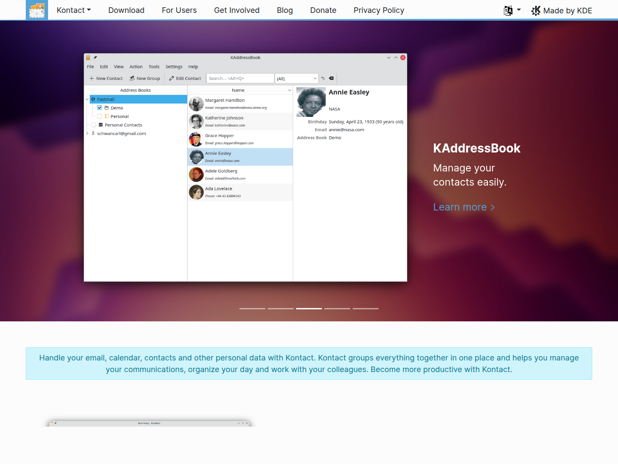Viewport: 618px width, 464px height.
Task: Click the KAddressBook app icon in title bar
Action: point(88,58)
